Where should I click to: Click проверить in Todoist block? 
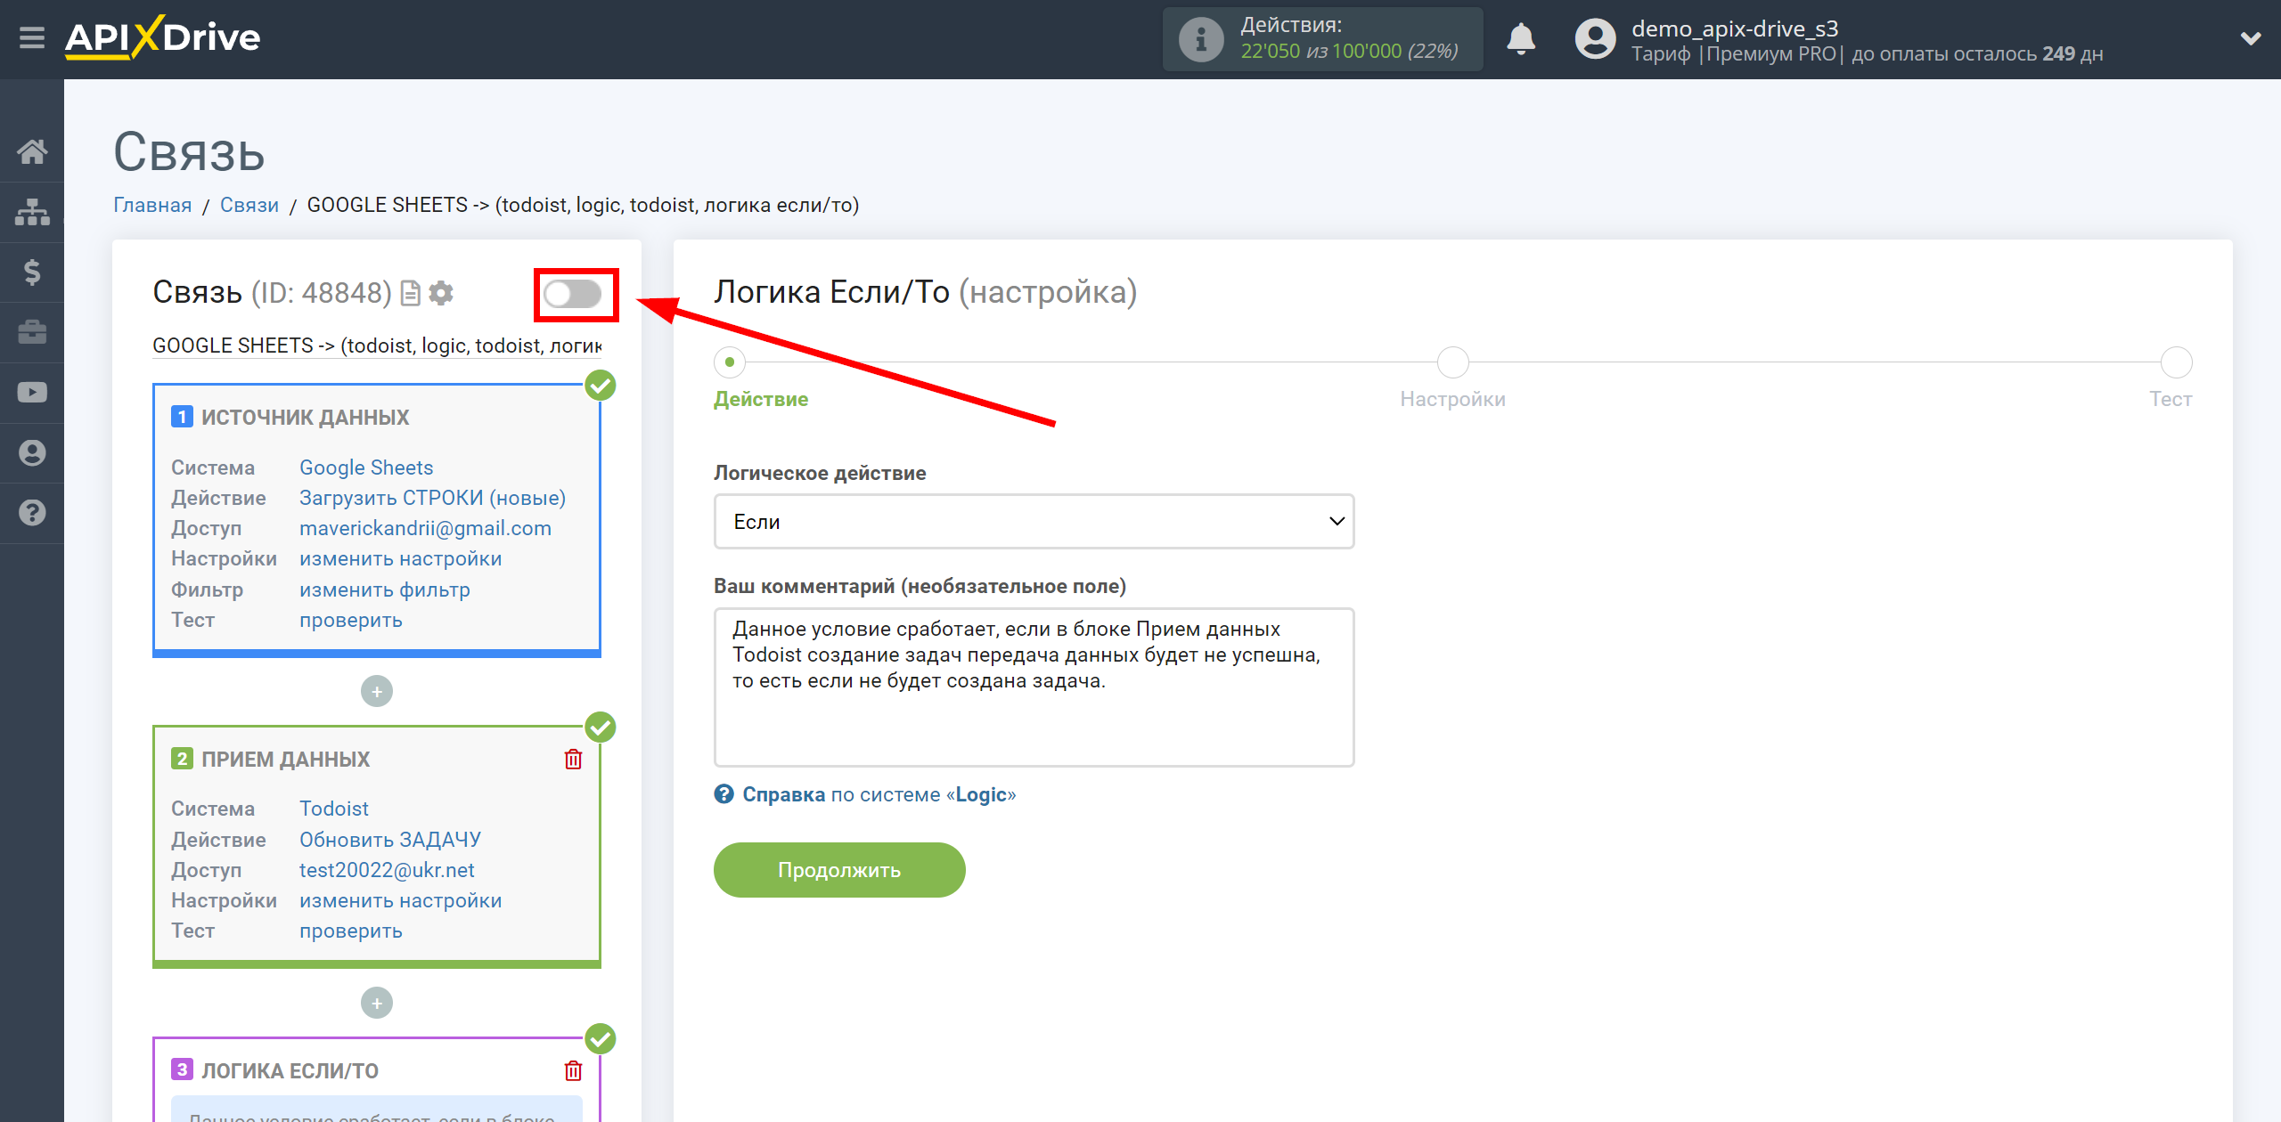(x=351, y=931)
